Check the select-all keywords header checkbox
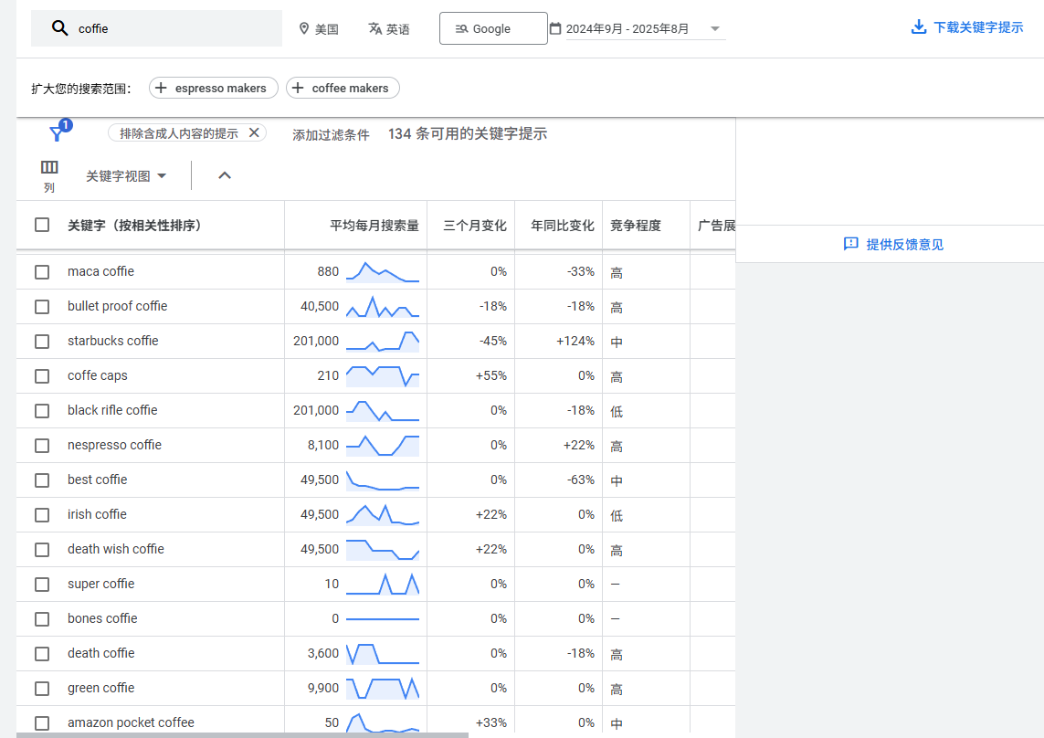The image size is (1044, 738). tap(42, 225)
